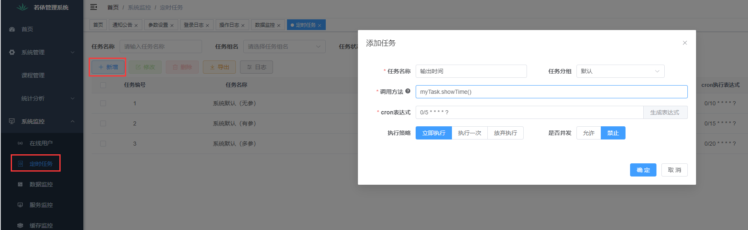Screen dimensions: 748x230
Task: Collapse the 系统监控 sidebar menu
Action: coord(42,121)
